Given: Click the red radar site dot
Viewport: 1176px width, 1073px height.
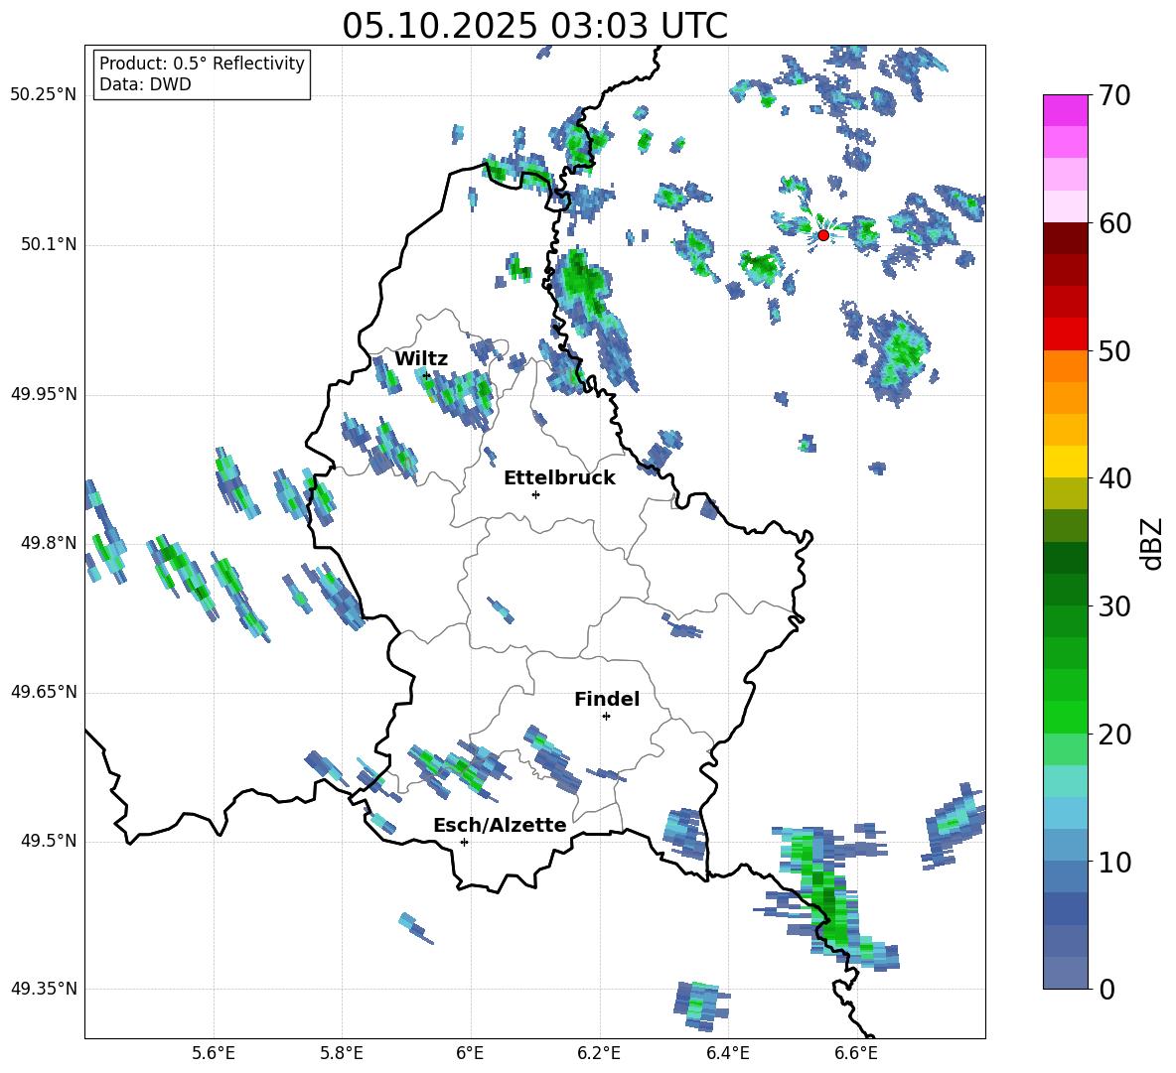Looking at the screenshot, I should [x=823, y=235].
